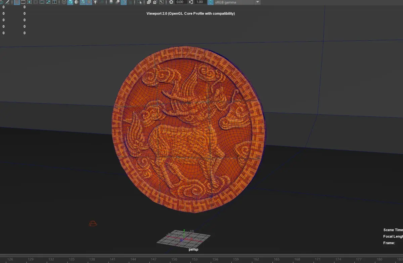Viewport: 403px width, 263px height.
Task: Toggle use all lights bulb icon
Action: click(x=95, y=2)
